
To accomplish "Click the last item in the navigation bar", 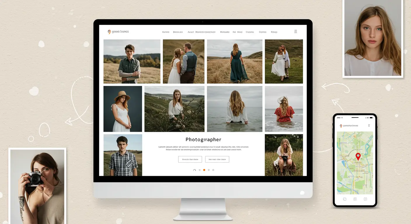I will (x=274, y=32).
